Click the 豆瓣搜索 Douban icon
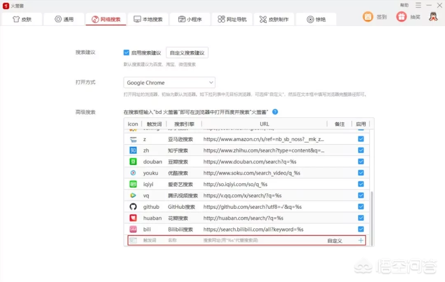Image resolution: width=445 pixels, height=282 pixels. pyautogui.click(x=133, y=161)
